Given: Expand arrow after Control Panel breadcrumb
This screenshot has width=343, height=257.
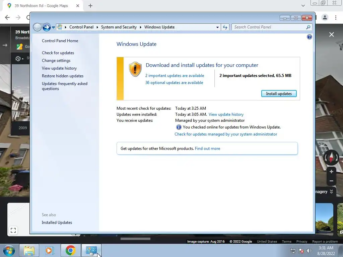Looking at the screenshot, I should [x=97, y=27].
